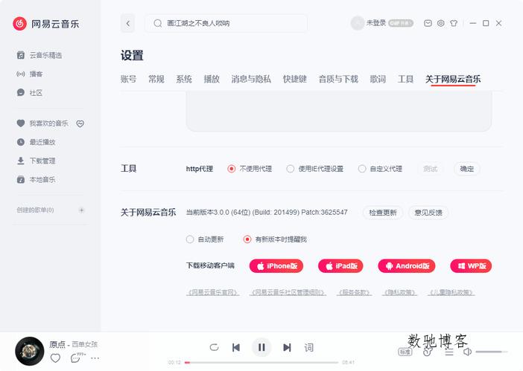The height and width of the screenshot is (371, 523).
Task: Click the 意见反馈 button
Action: point(428,213)
